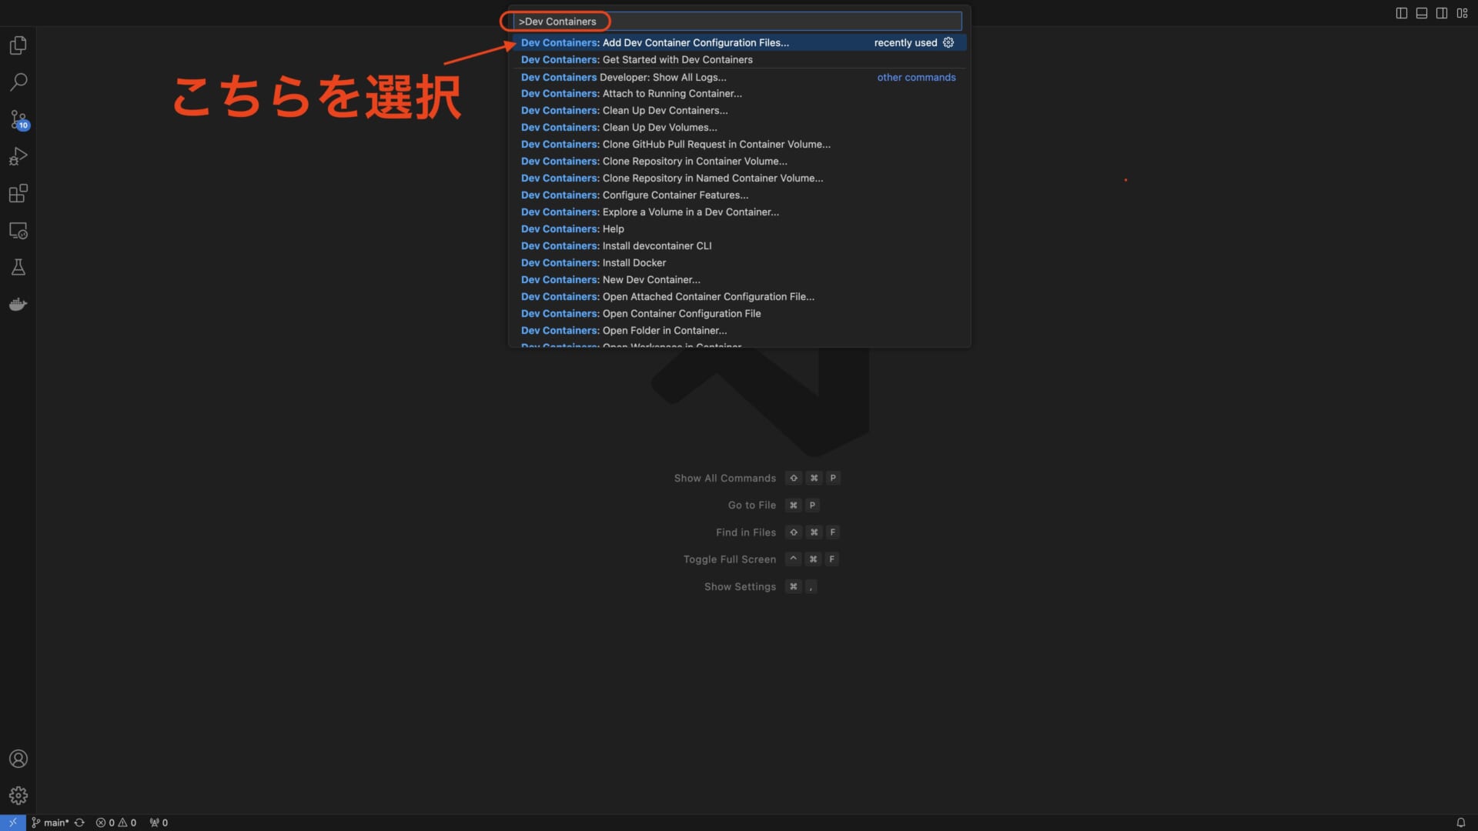This screenshot has height=831, width=1478.
Task: Choose Clone Repository in Named Container Volume
Action: tap(739, 179)
